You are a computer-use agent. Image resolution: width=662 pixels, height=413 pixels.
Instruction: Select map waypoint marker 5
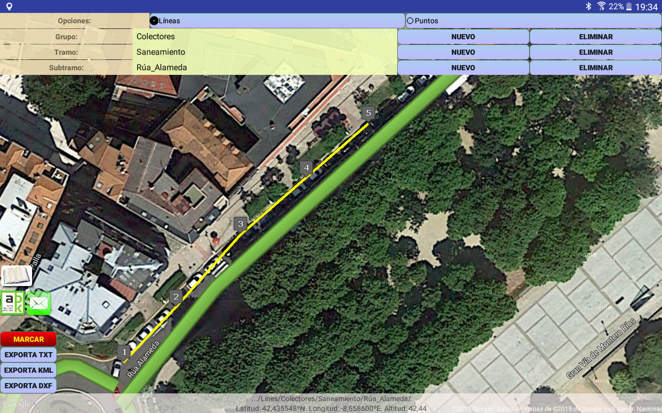368,113
